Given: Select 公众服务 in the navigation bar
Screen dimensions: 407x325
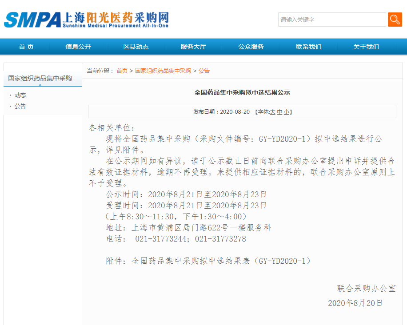Looking at the screenshot, I should pos(251,47).
